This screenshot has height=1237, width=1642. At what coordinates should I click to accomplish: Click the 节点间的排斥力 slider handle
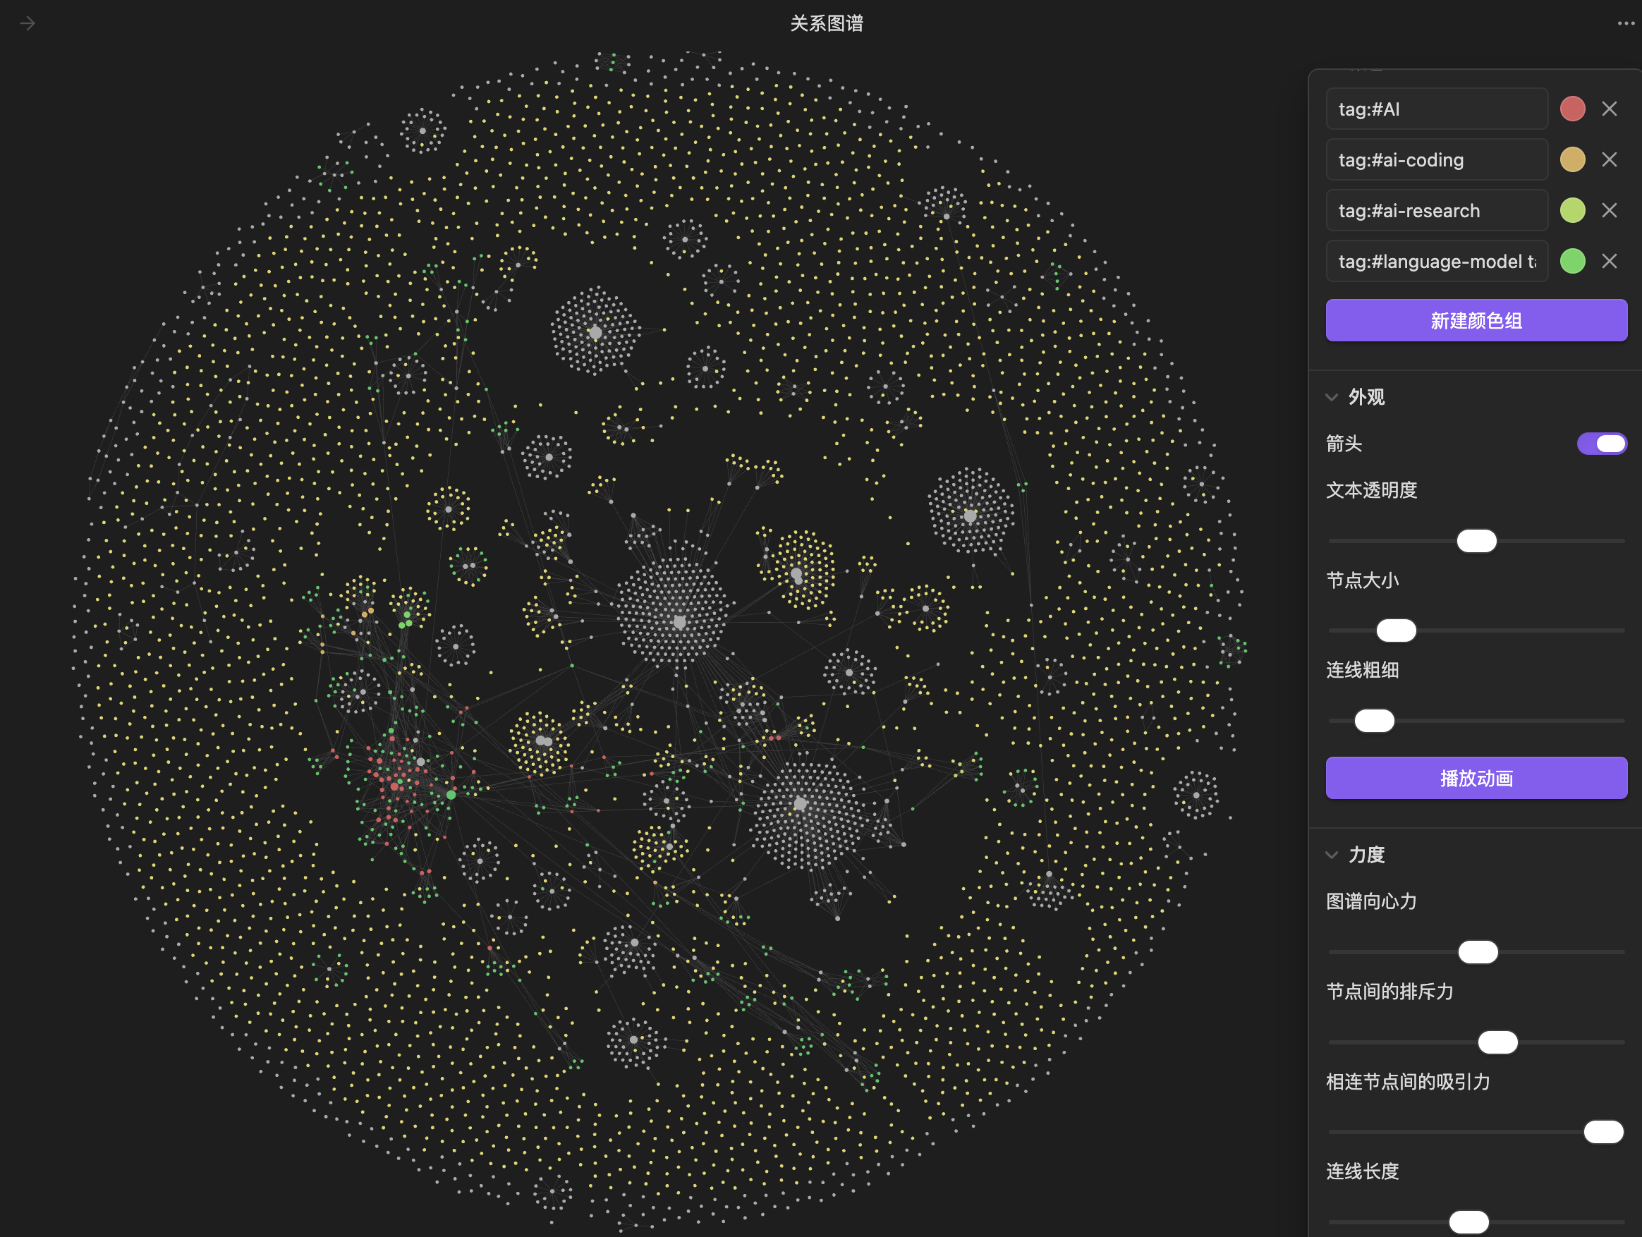pyautogui.click(x=1497, y=1042)
